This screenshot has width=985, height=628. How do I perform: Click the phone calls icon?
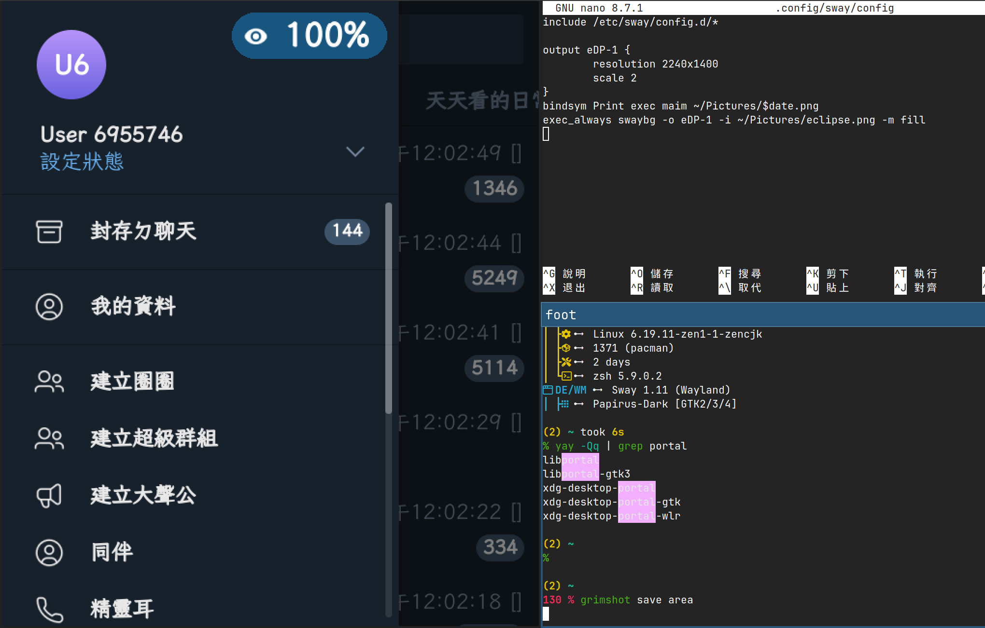pos(49,609)
